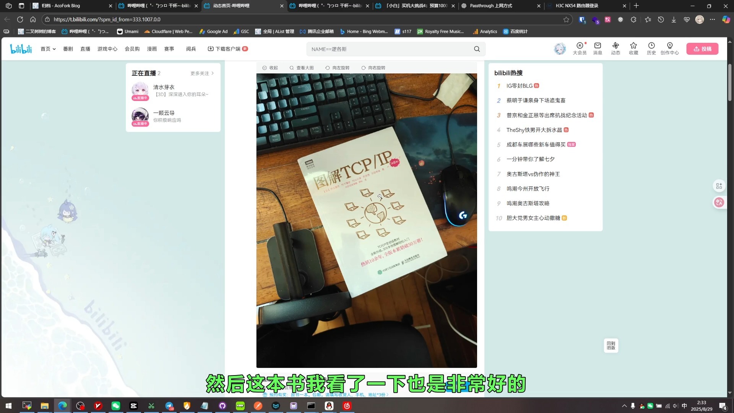Open a new browser tab
This screenshot has height=413, width=734.
pyautogui.click(x=637, y=6)
